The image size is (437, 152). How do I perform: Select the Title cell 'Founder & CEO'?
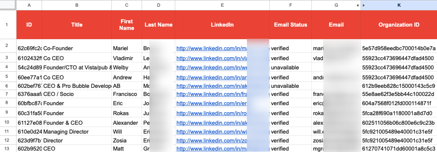click(x=77, y=123)
